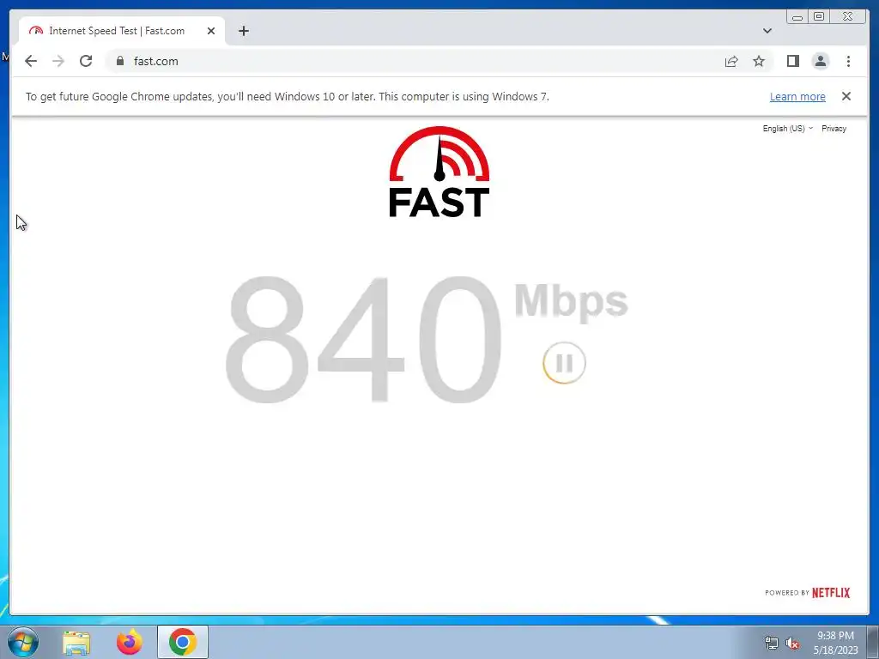Share this page via the share icon
The height and width of the screenshot is (659, 879).
[x=731, y=61]
